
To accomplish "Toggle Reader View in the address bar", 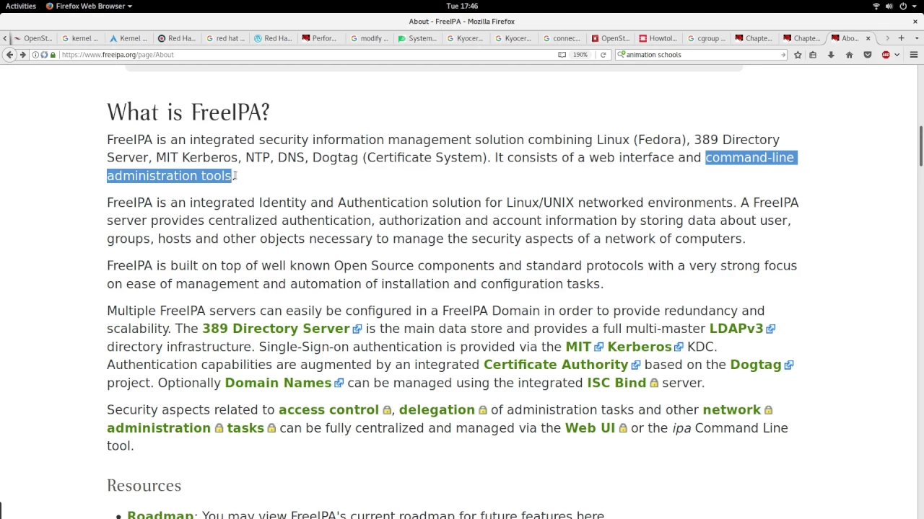I will 562,55.
